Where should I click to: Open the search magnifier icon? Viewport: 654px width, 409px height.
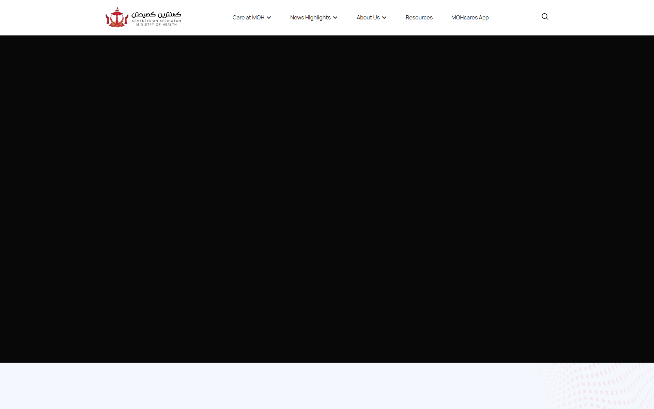(545, 17)
